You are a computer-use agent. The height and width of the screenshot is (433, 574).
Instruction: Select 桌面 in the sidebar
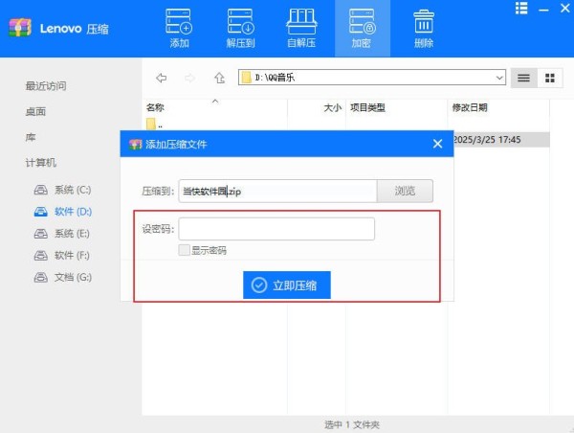click(x=35, y=111)
